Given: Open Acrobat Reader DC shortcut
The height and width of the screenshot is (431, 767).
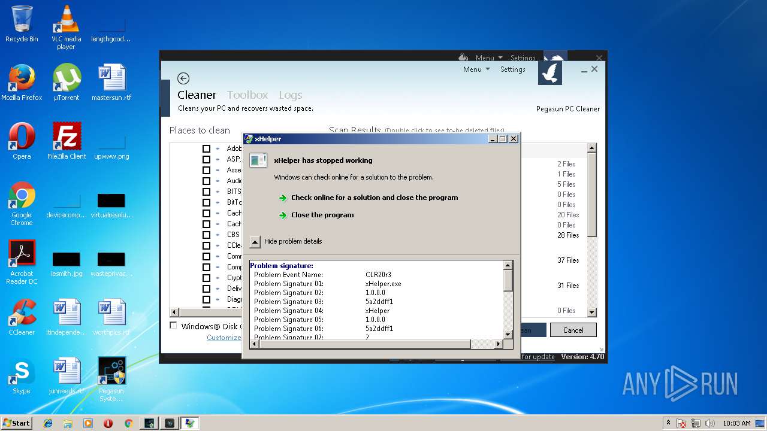Looking at the screenshot, I should click(22, 262).
